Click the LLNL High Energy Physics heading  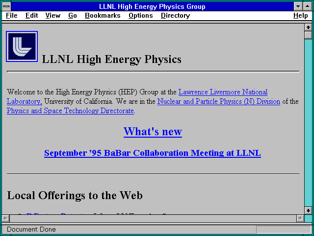pos(111,59)
